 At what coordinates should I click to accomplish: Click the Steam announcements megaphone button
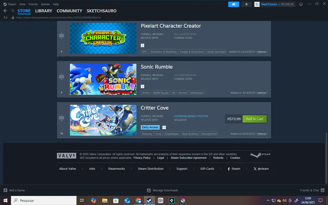[x=234, y=4]
